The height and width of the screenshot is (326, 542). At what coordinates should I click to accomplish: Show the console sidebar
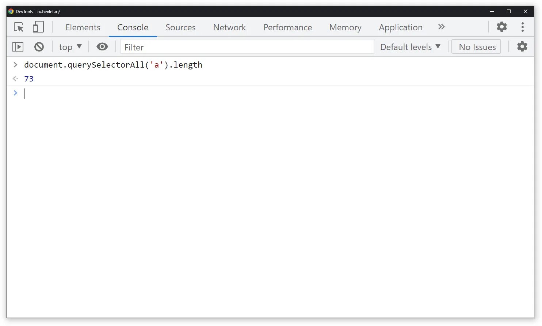(x=18, y=47)
